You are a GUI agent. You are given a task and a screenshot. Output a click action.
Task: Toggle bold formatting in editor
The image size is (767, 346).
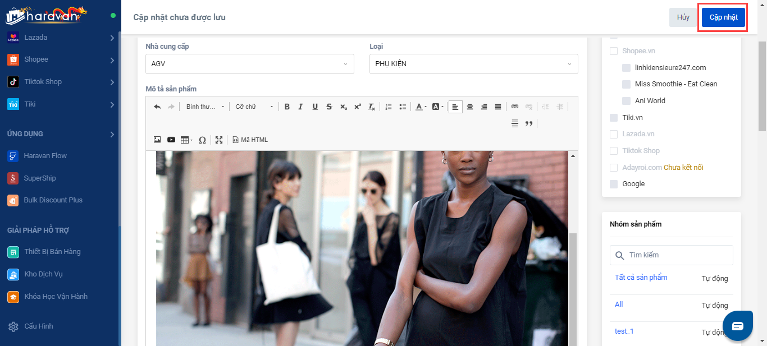point(287,107)
